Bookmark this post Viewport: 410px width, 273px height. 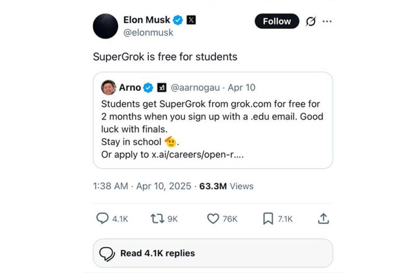pyautogui.click(x=268, y=219)
